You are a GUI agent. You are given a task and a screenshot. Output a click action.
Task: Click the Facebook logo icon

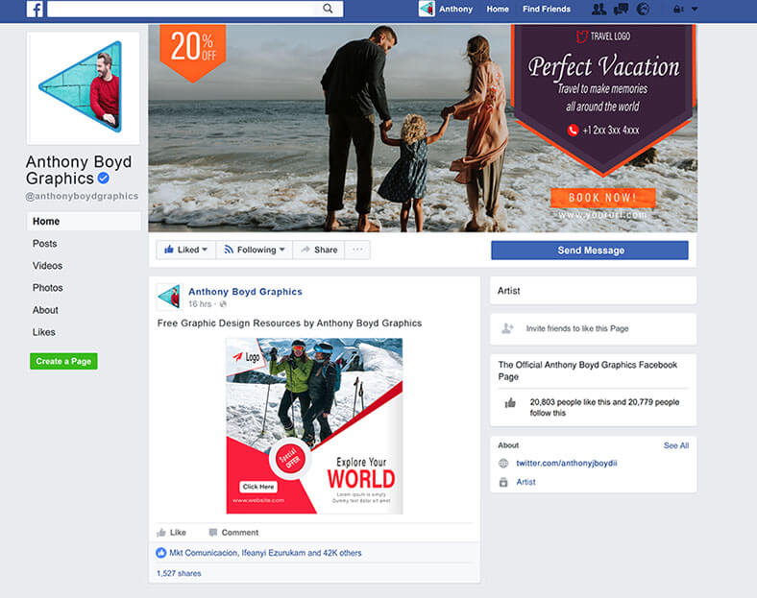34,9
